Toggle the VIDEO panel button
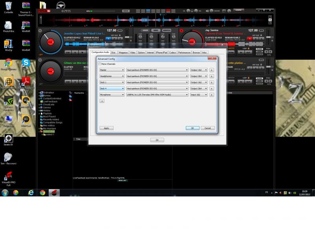Image resolution: width=315 pixels, height=229 pixels. point(156,30)
